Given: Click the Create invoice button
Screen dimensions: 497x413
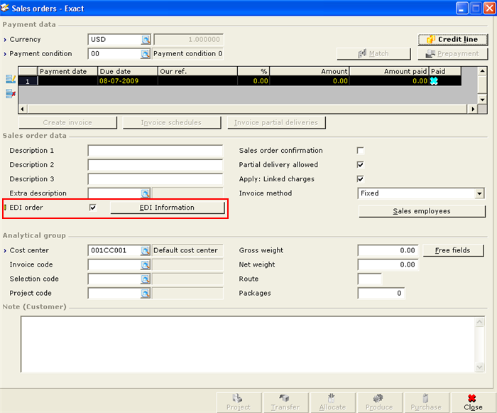Looking at the screenshot, I should coord(68,123).
